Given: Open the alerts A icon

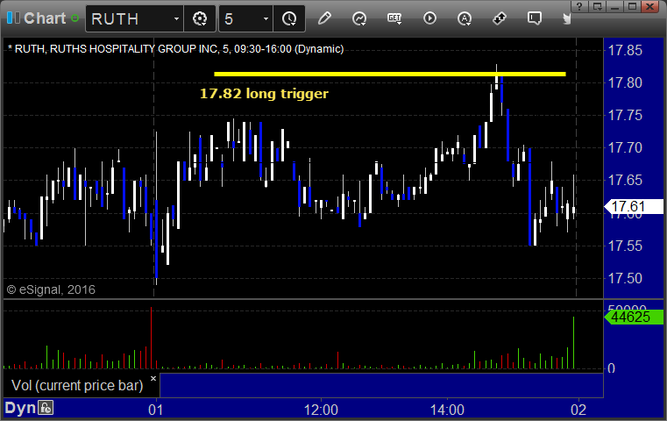Looking at the screenshot, I should point(465,18).
